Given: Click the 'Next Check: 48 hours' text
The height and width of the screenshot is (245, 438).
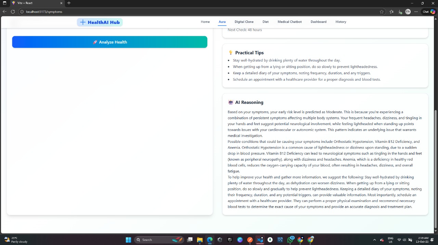Looking at the screenshot, I should (245, 30).
